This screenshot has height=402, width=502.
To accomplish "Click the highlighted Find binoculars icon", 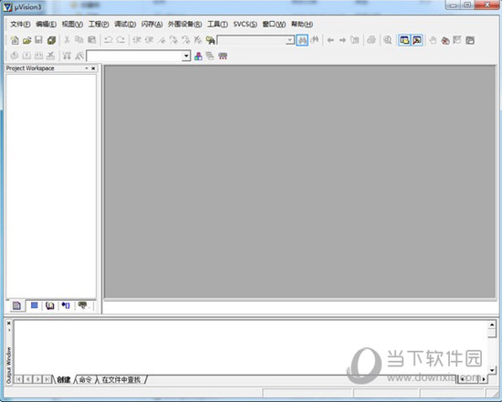I will (302, 40).
